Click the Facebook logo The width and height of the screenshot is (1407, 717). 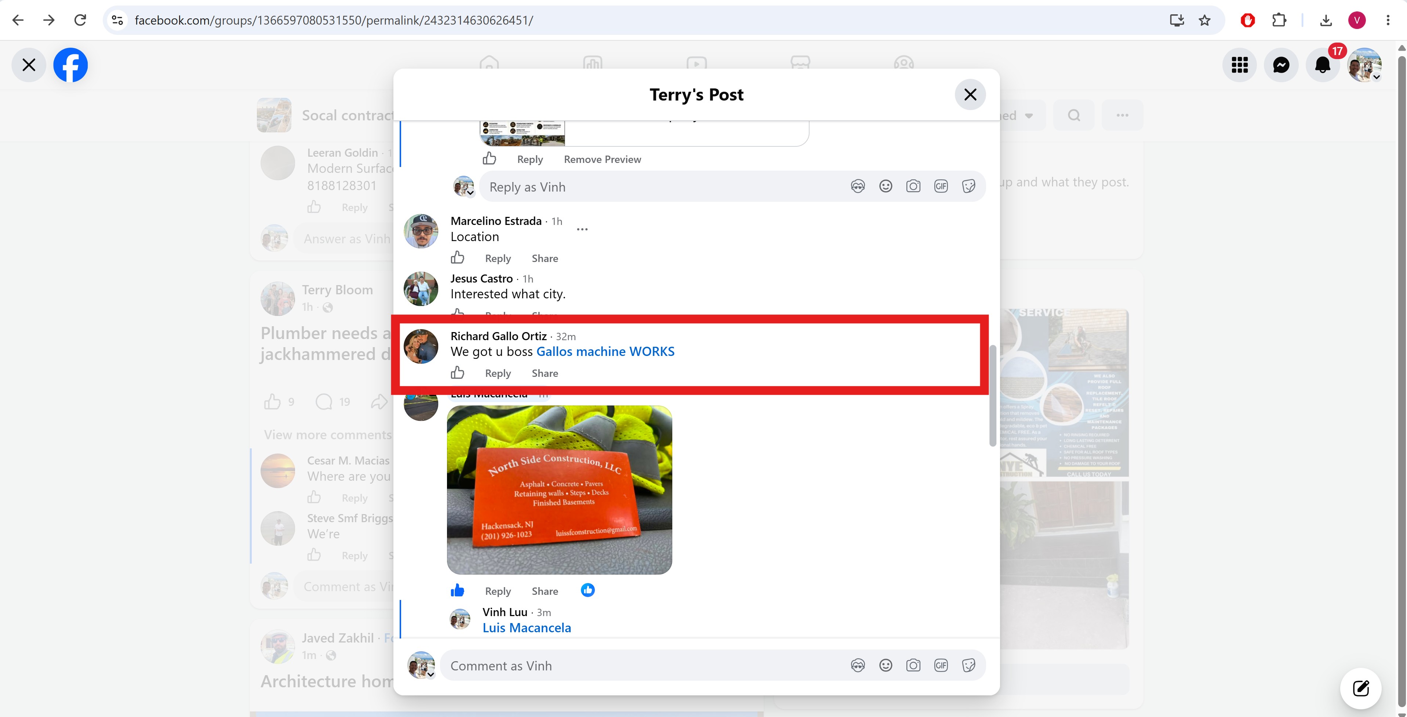[x=70, y=65]
